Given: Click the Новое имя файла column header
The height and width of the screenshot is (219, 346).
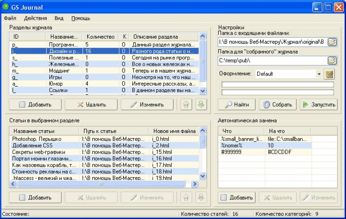Looking at the screenshot, I should [x=173, y=131].
